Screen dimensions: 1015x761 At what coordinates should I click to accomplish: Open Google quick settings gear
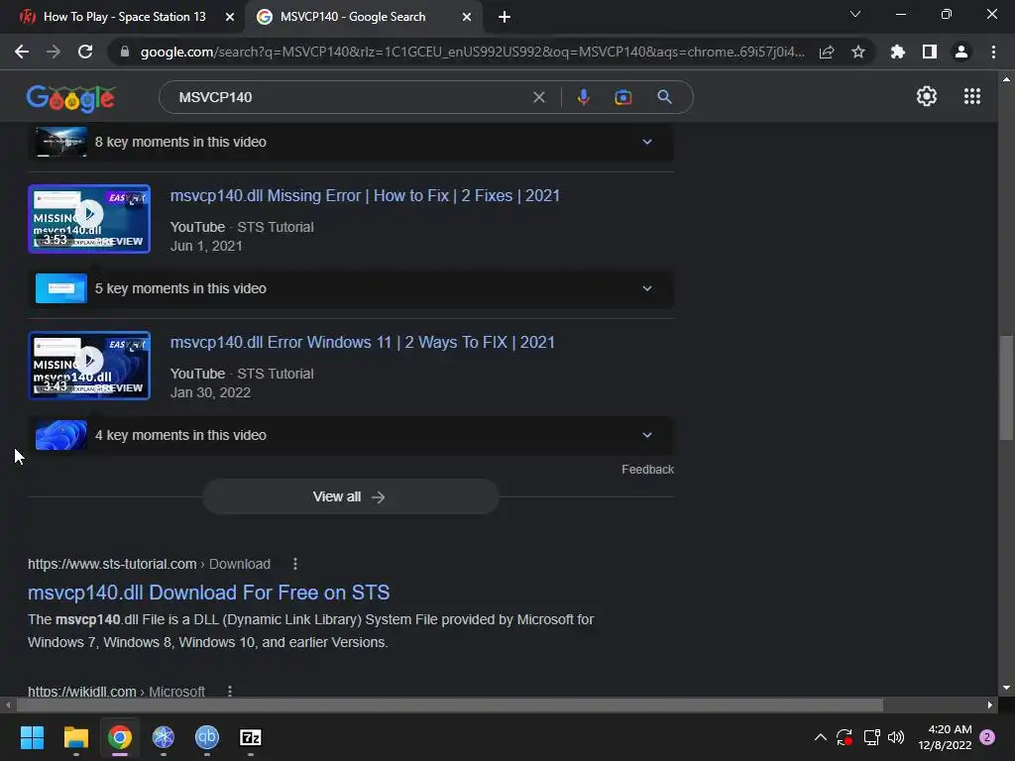pos(927,96)
